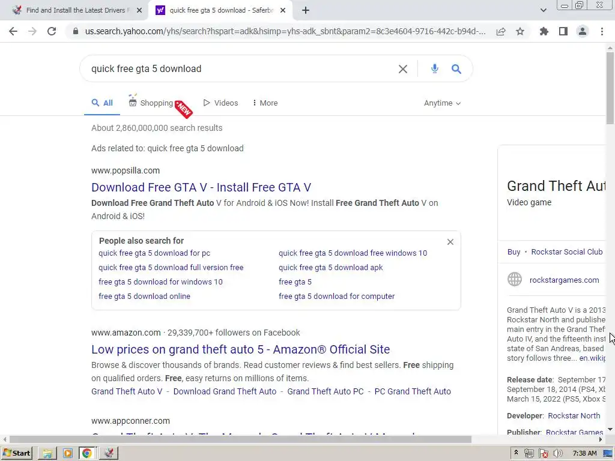Show hidden system tray icons
Screen dimensions: 615x461
click(x=516, y=453)
